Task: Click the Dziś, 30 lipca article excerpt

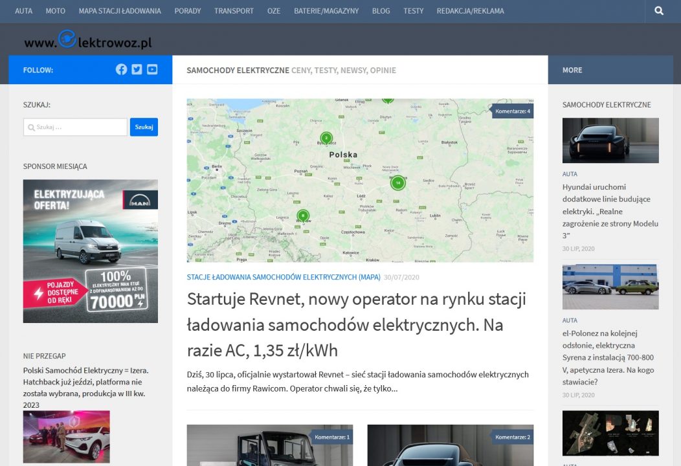Action: 358,381
